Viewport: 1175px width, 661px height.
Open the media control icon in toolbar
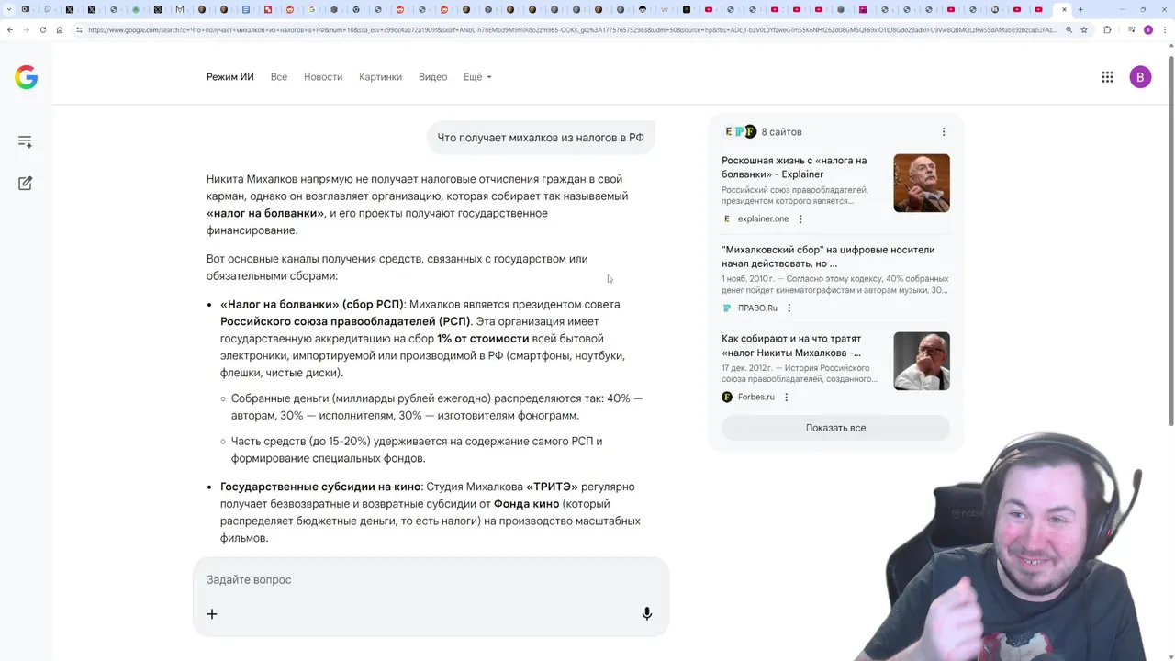(1131, 29)
